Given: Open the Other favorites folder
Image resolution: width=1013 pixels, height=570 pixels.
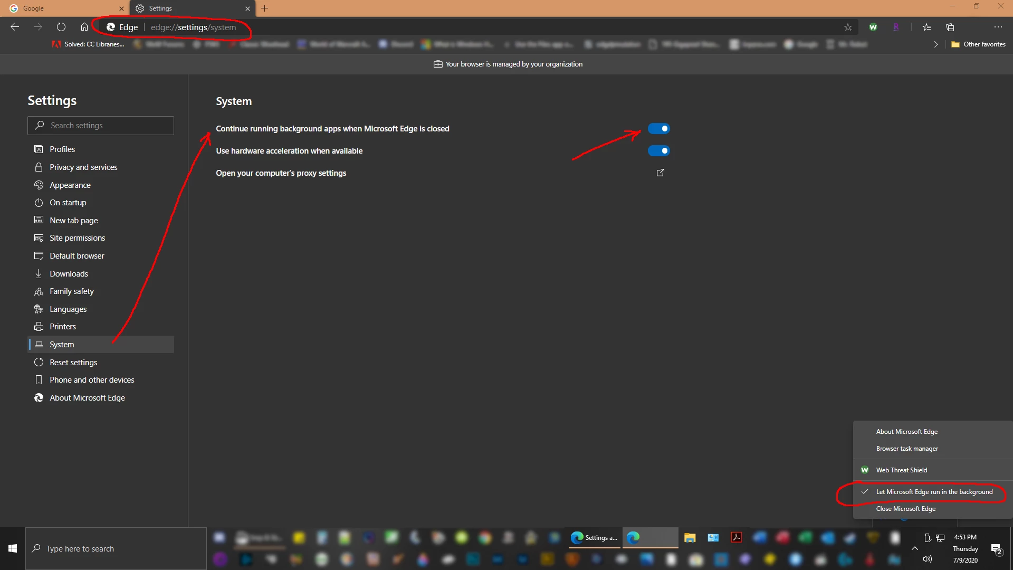Looking at the screenshot, I should tap(978, 44).
